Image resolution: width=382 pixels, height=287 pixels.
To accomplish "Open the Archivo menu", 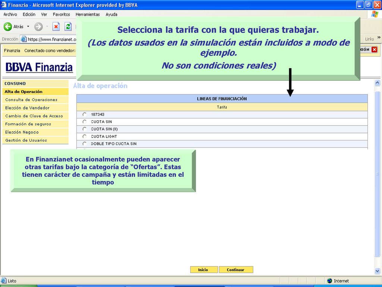I will coord(10,15).
